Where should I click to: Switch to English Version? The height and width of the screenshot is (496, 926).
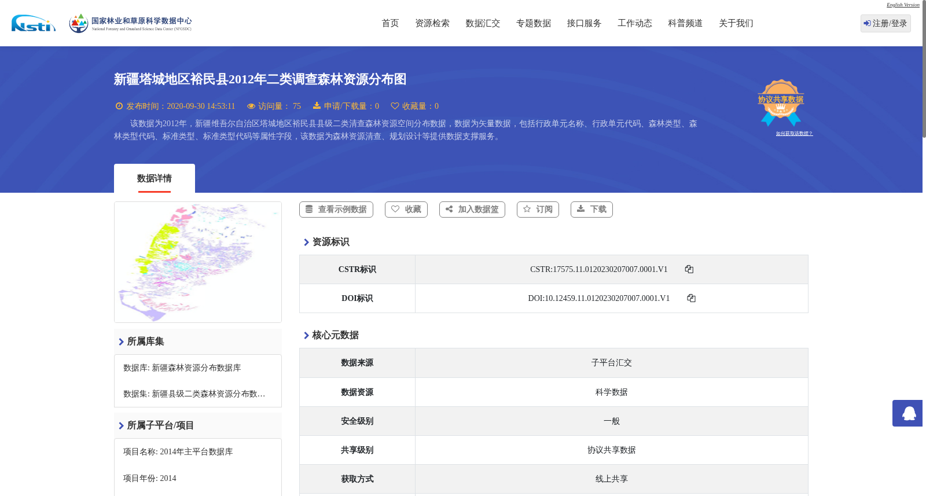pyautogui.click(x=903, y=5)
